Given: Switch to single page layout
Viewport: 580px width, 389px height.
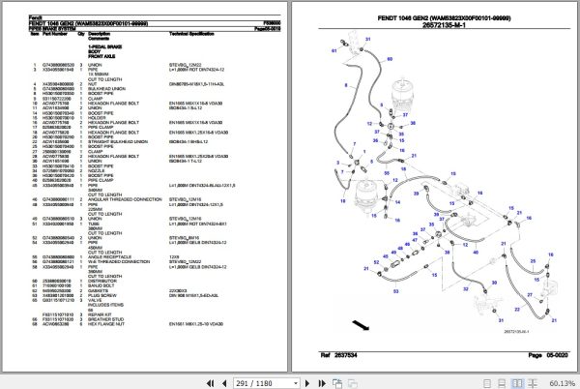Looking at the screenshot, I should point(487,383).
